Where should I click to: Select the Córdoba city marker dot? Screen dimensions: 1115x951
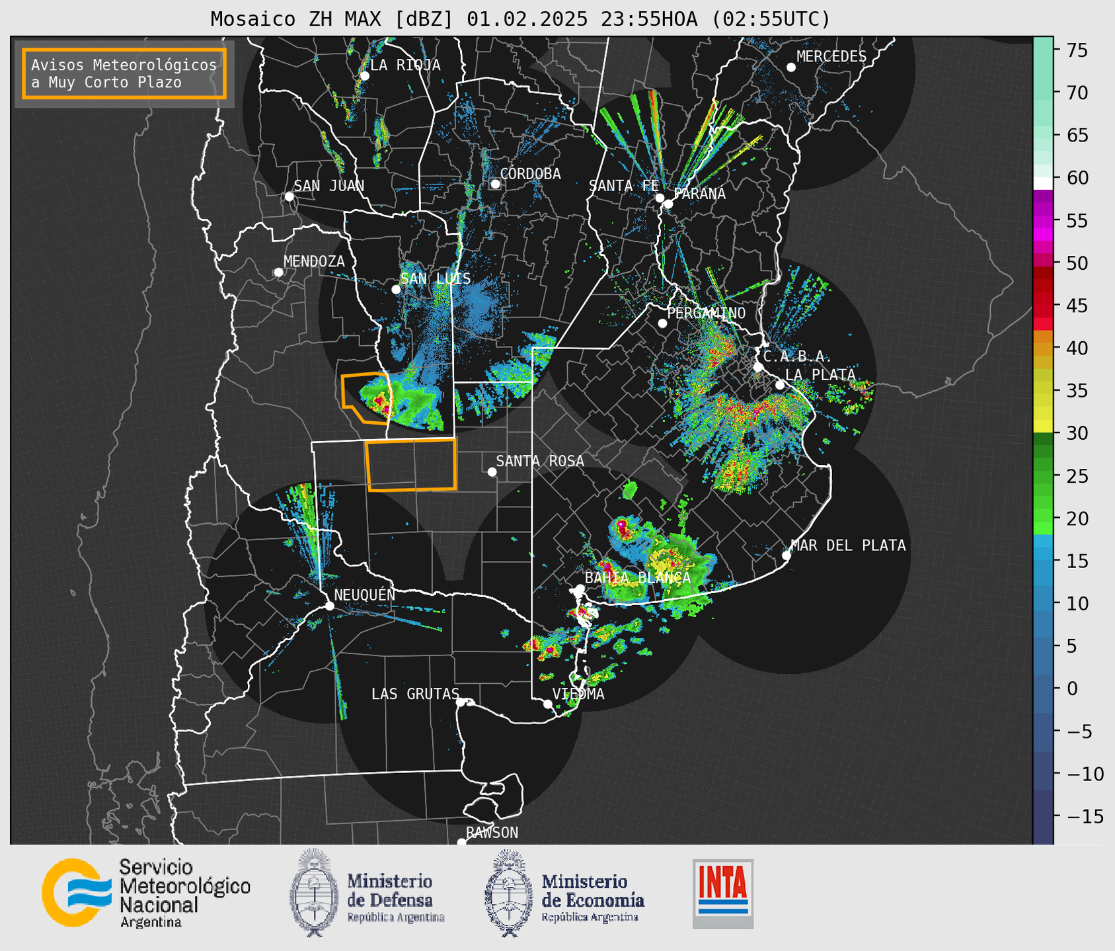(495, 184)
